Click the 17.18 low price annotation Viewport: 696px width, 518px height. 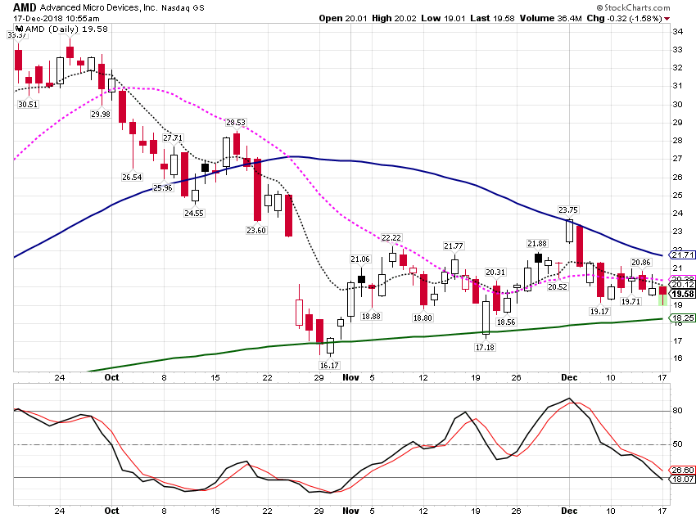pyautogui.click(x=485, y=347)
